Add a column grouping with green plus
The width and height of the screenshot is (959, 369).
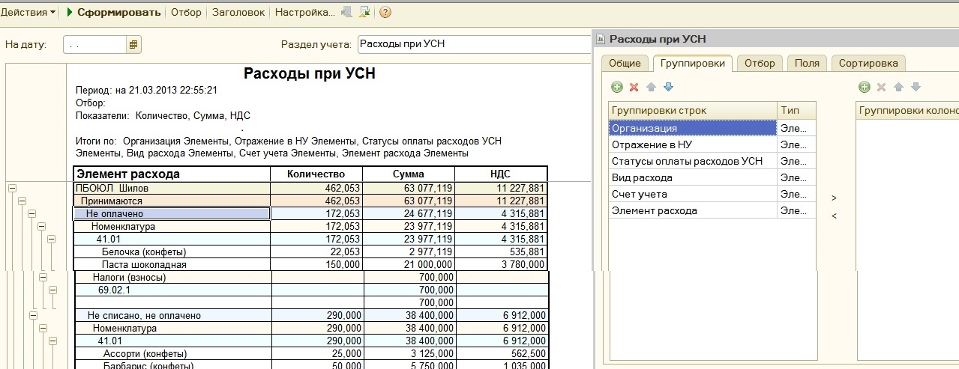pyautogui.click(x=864, y=88)
